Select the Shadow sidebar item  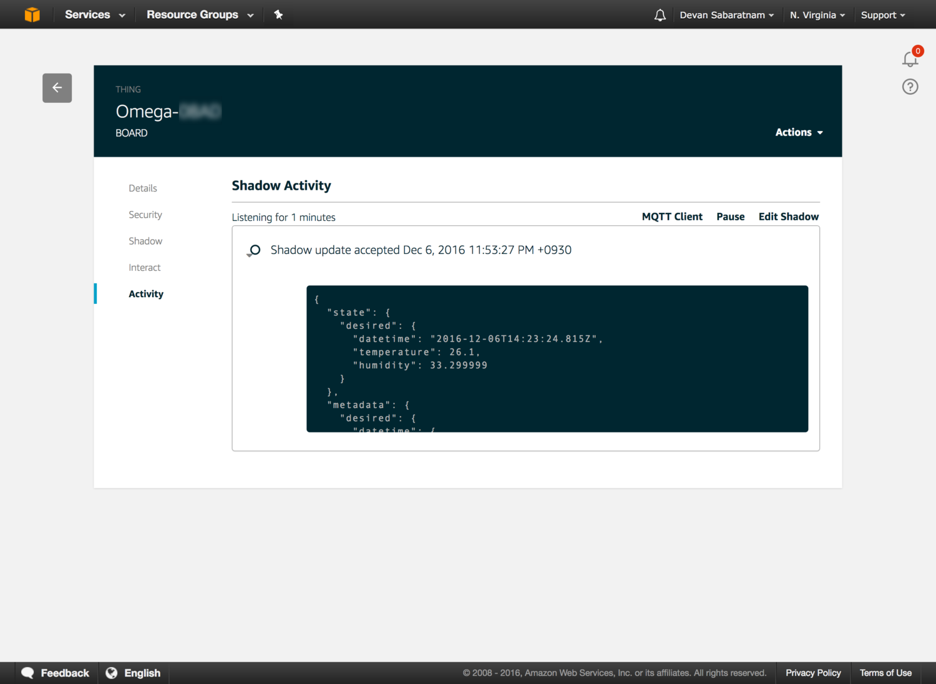145,241
